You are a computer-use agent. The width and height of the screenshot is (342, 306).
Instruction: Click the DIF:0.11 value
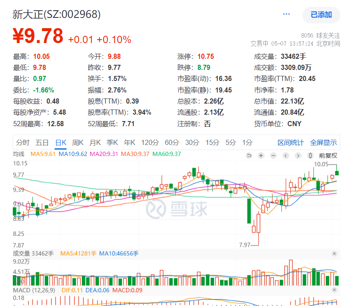pyautogui.click(x=72, y=290)
